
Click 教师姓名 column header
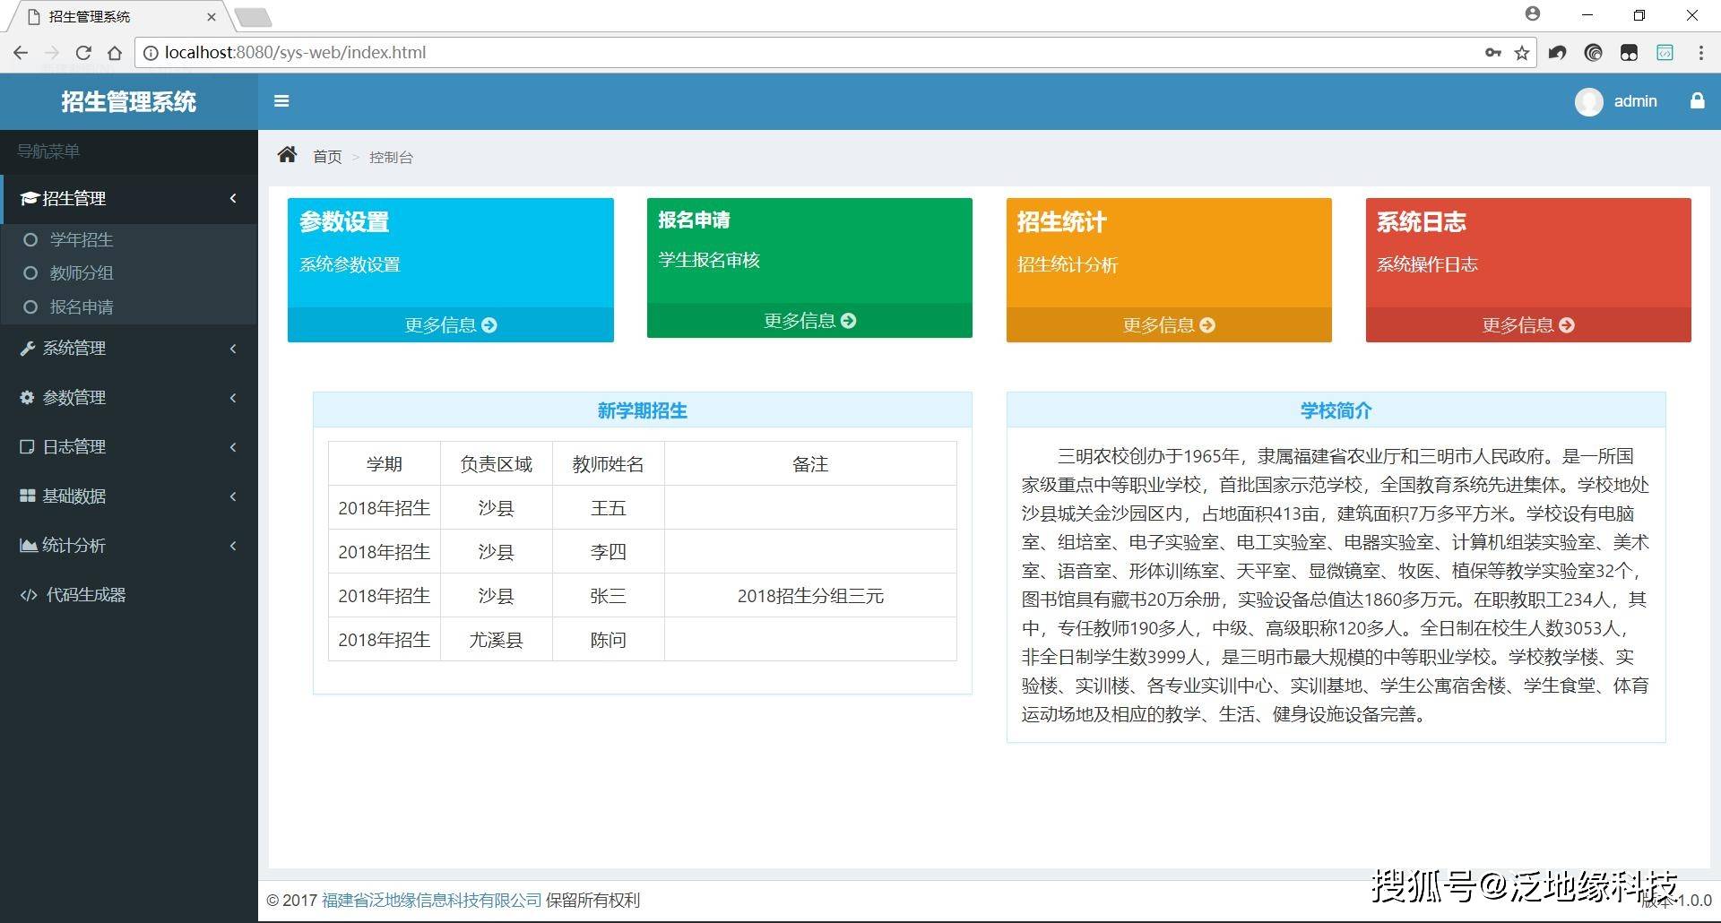point(609,464)
